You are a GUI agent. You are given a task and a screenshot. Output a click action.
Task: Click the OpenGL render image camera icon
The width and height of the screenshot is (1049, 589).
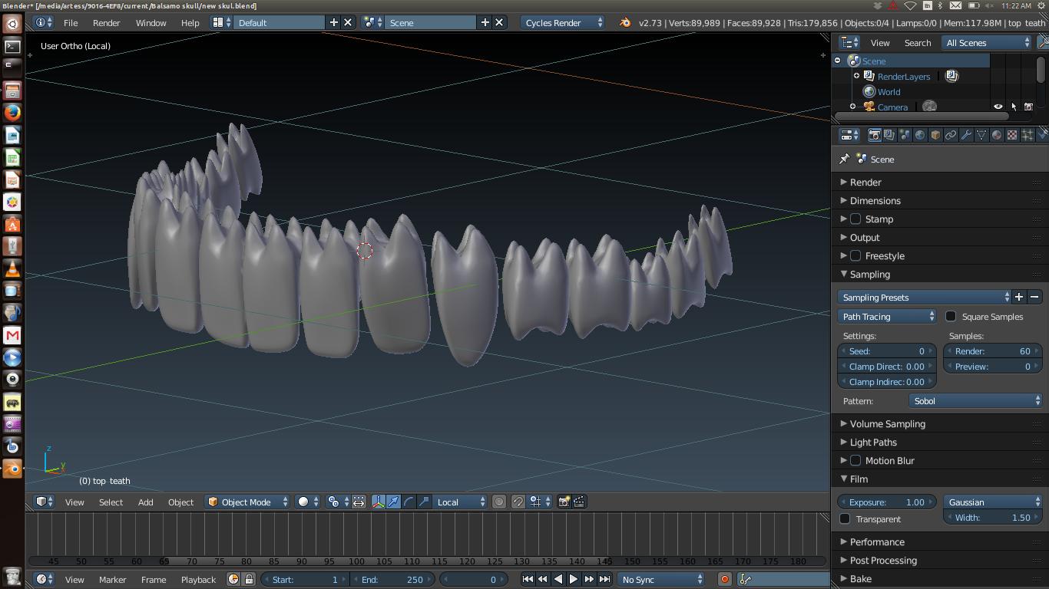(x=564, y=502)
